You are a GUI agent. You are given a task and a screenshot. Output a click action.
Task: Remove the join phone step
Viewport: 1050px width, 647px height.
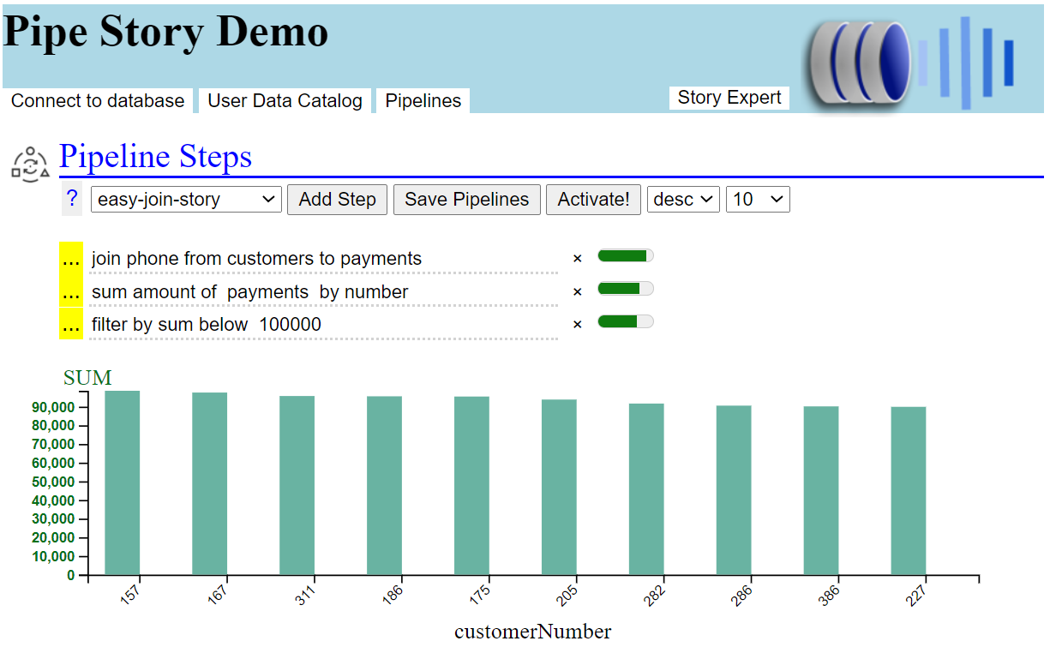tap(577, 258)
